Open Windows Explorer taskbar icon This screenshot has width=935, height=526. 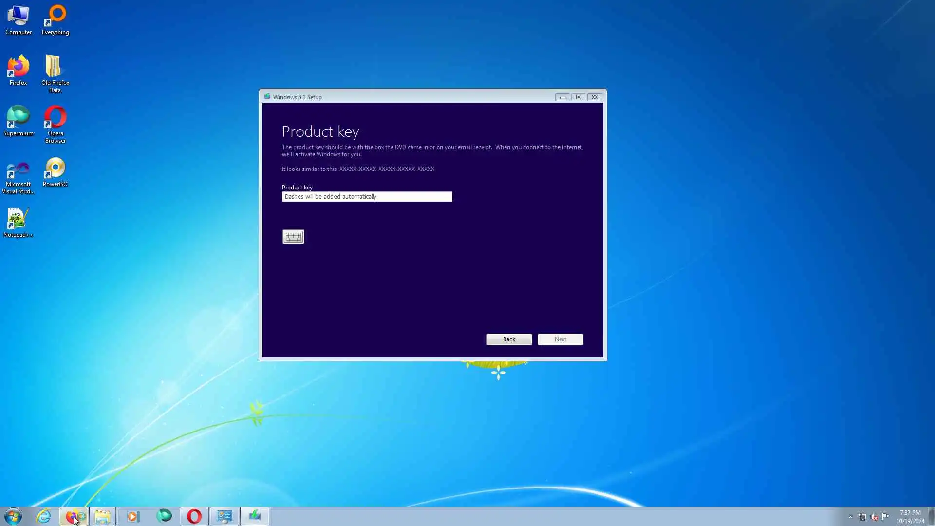[x=102, y=516]
